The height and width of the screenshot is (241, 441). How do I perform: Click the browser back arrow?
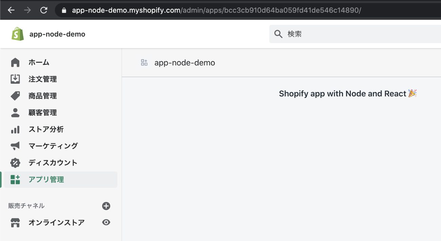click(11, 10)
